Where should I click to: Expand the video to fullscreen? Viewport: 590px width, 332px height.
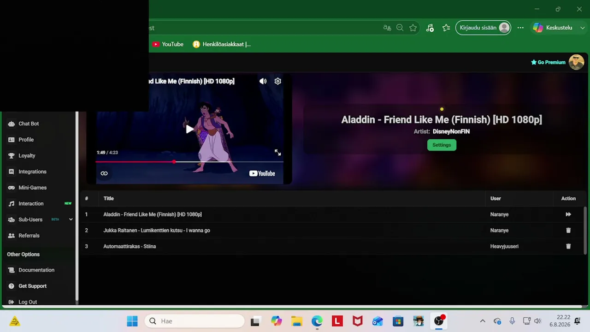coord(277,153)
